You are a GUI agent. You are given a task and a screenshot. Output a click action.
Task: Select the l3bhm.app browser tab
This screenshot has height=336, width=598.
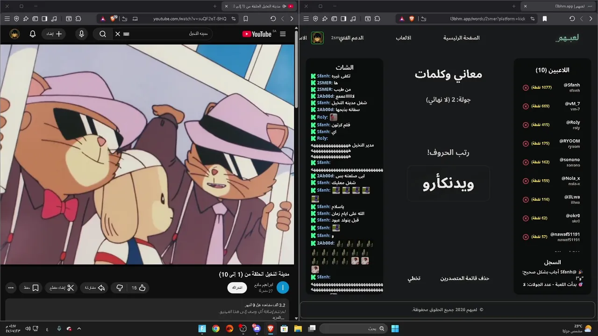558,6
